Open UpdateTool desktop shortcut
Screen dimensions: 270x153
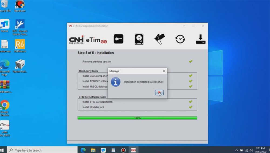(x=20, y=66)
